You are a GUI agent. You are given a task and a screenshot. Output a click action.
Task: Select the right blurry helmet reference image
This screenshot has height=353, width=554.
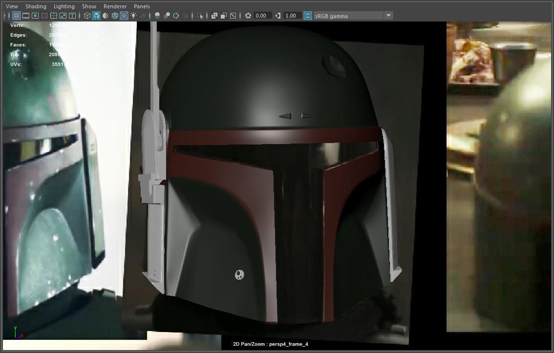tap(500, 177)
